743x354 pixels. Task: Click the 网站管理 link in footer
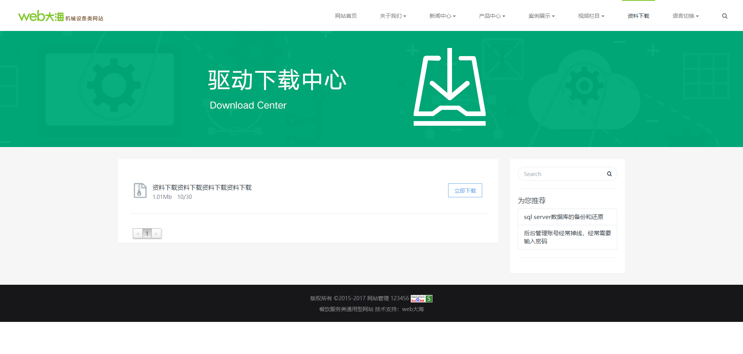[378, 298]
